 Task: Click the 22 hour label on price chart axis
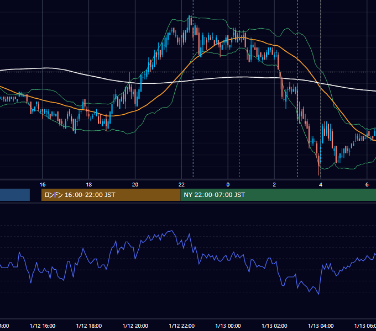(181, 184)
